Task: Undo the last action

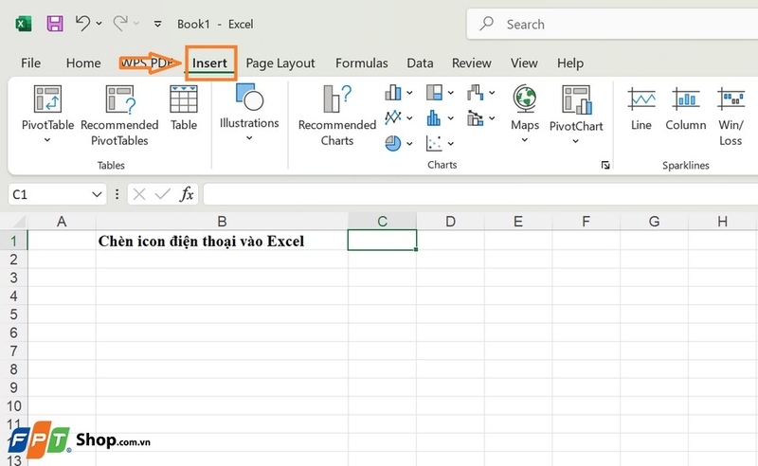Action: [82, 23]
